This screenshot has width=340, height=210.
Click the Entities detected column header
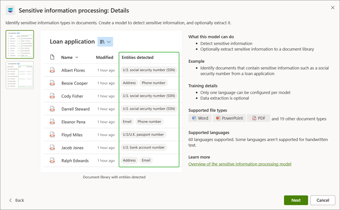pos(137,57)
